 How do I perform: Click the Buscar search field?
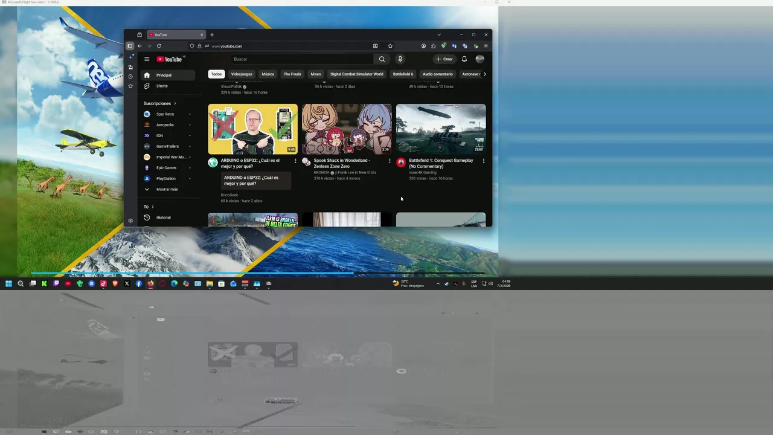[302, 59]
